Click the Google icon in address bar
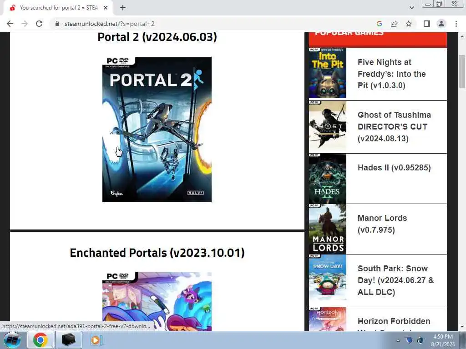Viewport: 466px width, 349px height. tap(379, 24)
